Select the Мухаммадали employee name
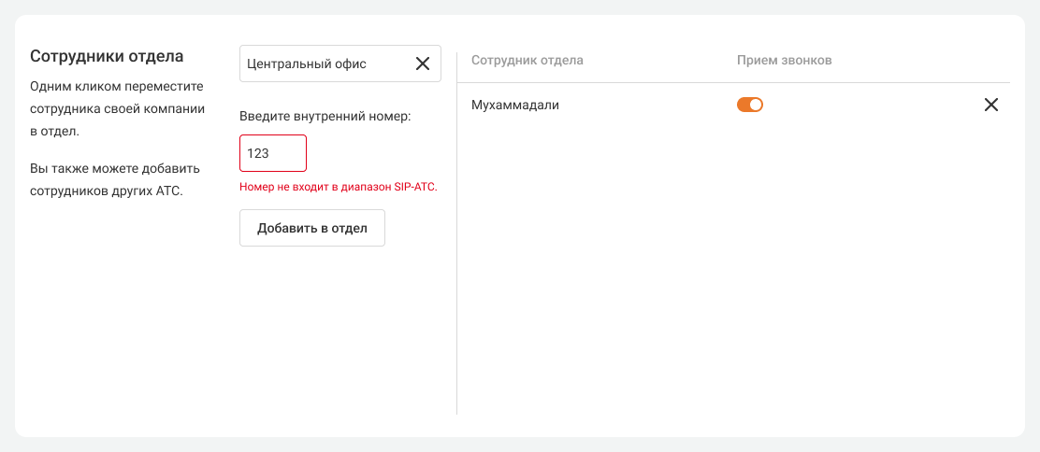Viewport: 1040px width, 452px height. tap(515, 105)
